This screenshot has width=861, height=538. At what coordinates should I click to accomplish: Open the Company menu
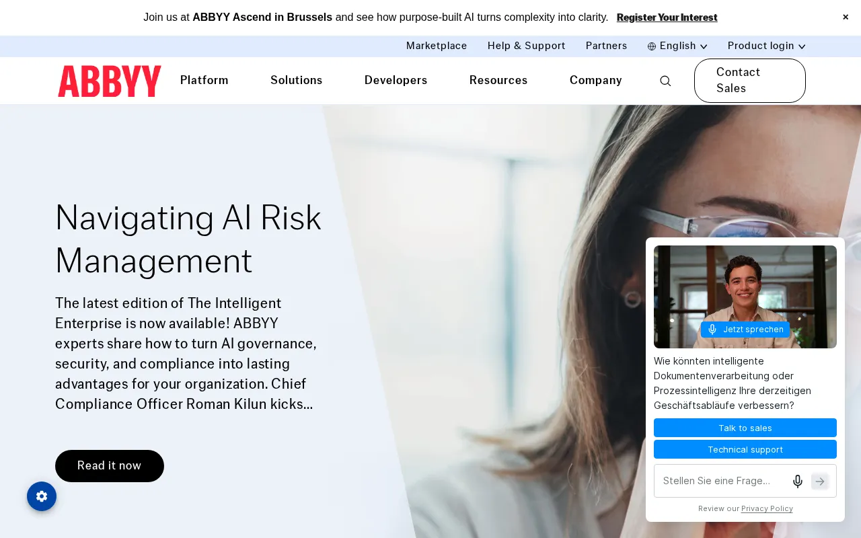[x=596, y=81]
